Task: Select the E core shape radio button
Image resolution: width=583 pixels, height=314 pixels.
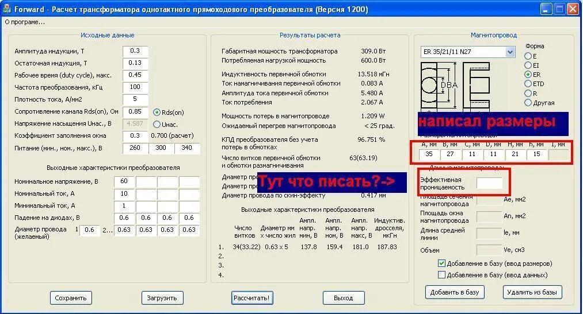Action: pyautogui.click(x=528, y=56)
